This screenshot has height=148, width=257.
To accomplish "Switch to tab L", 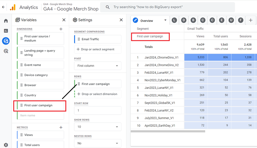I will click(x=174, y=20).
